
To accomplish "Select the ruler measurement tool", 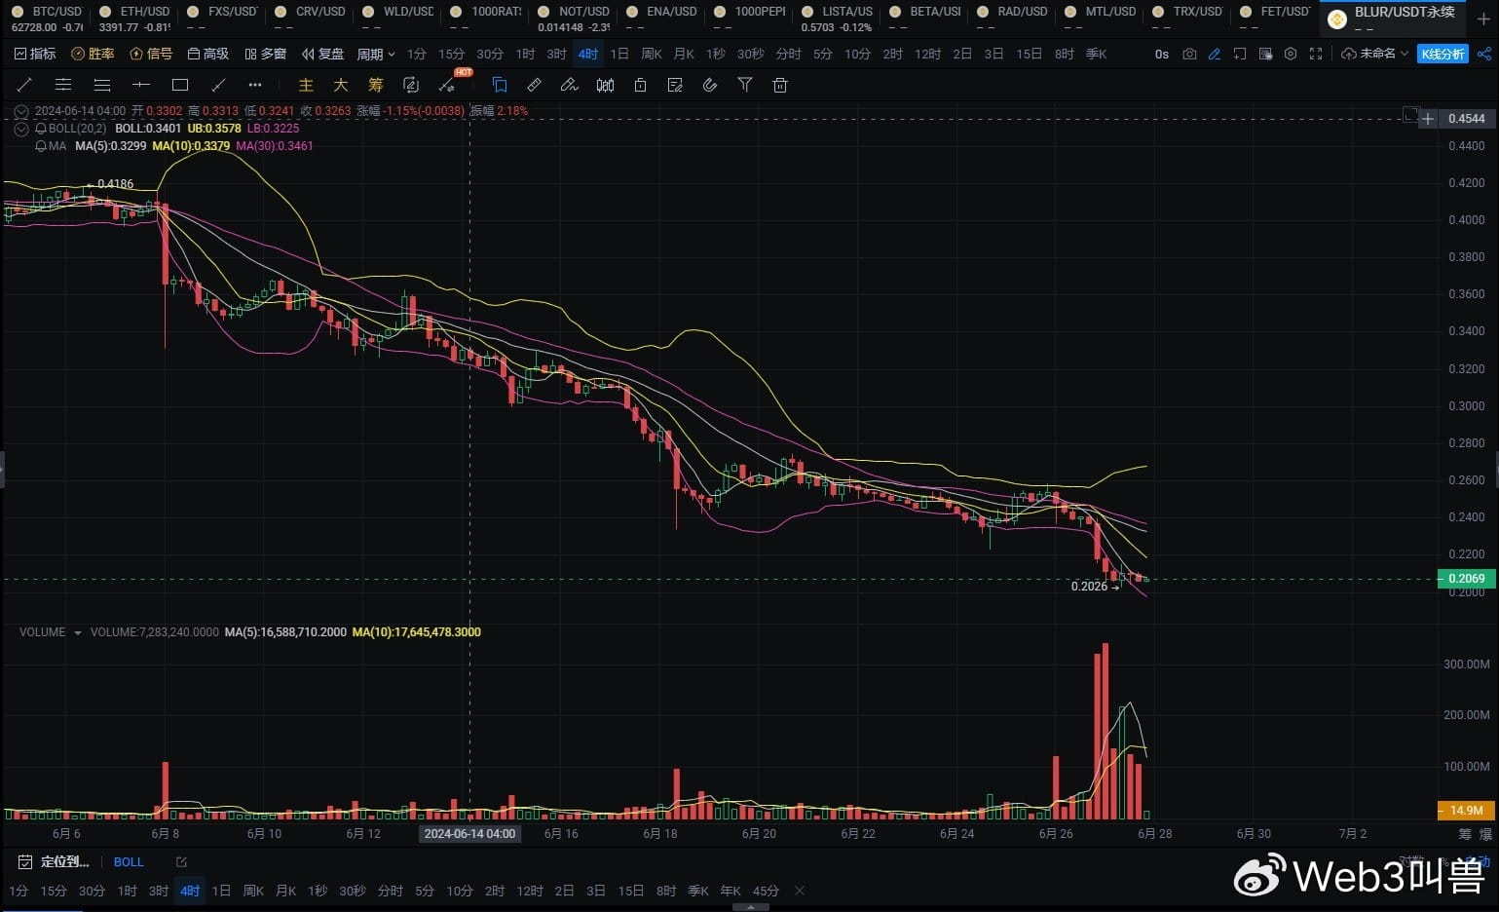I will [534, 85].
